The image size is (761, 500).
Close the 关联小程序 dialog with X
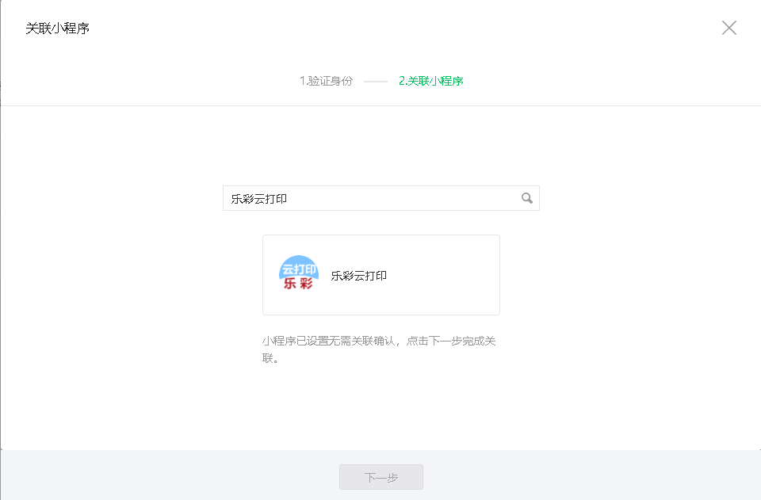tap(729, 28)
